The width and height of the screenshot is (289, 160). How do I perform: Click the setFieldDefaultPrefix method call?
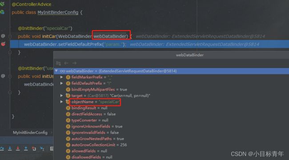click(x=80, y=44)
